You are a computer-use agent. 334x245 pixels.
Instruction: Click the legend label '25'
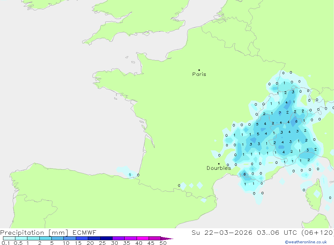[x=103, y=243]
